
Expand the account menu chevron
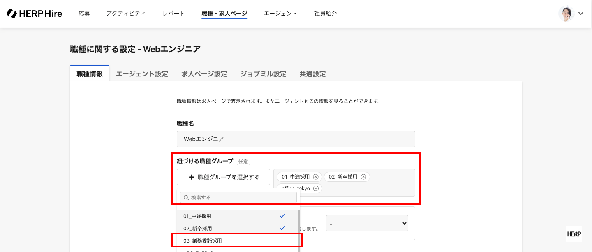point(581,14)
